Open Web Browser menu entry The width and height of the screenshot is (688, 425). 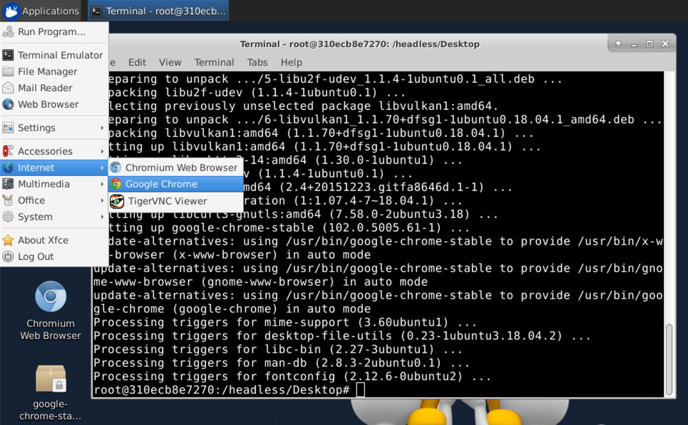click(x=48, y=104)
